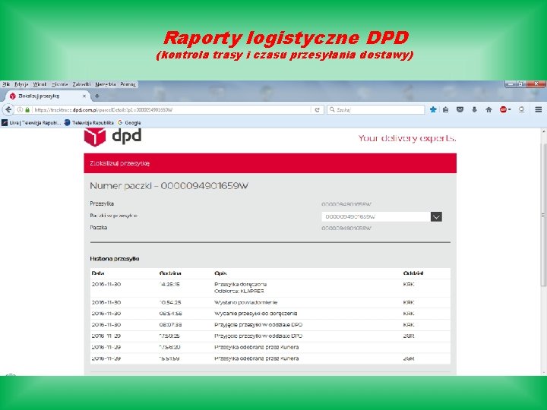Click the Historia przesyłki heading
Screen dimensions: 547x410
115,259
